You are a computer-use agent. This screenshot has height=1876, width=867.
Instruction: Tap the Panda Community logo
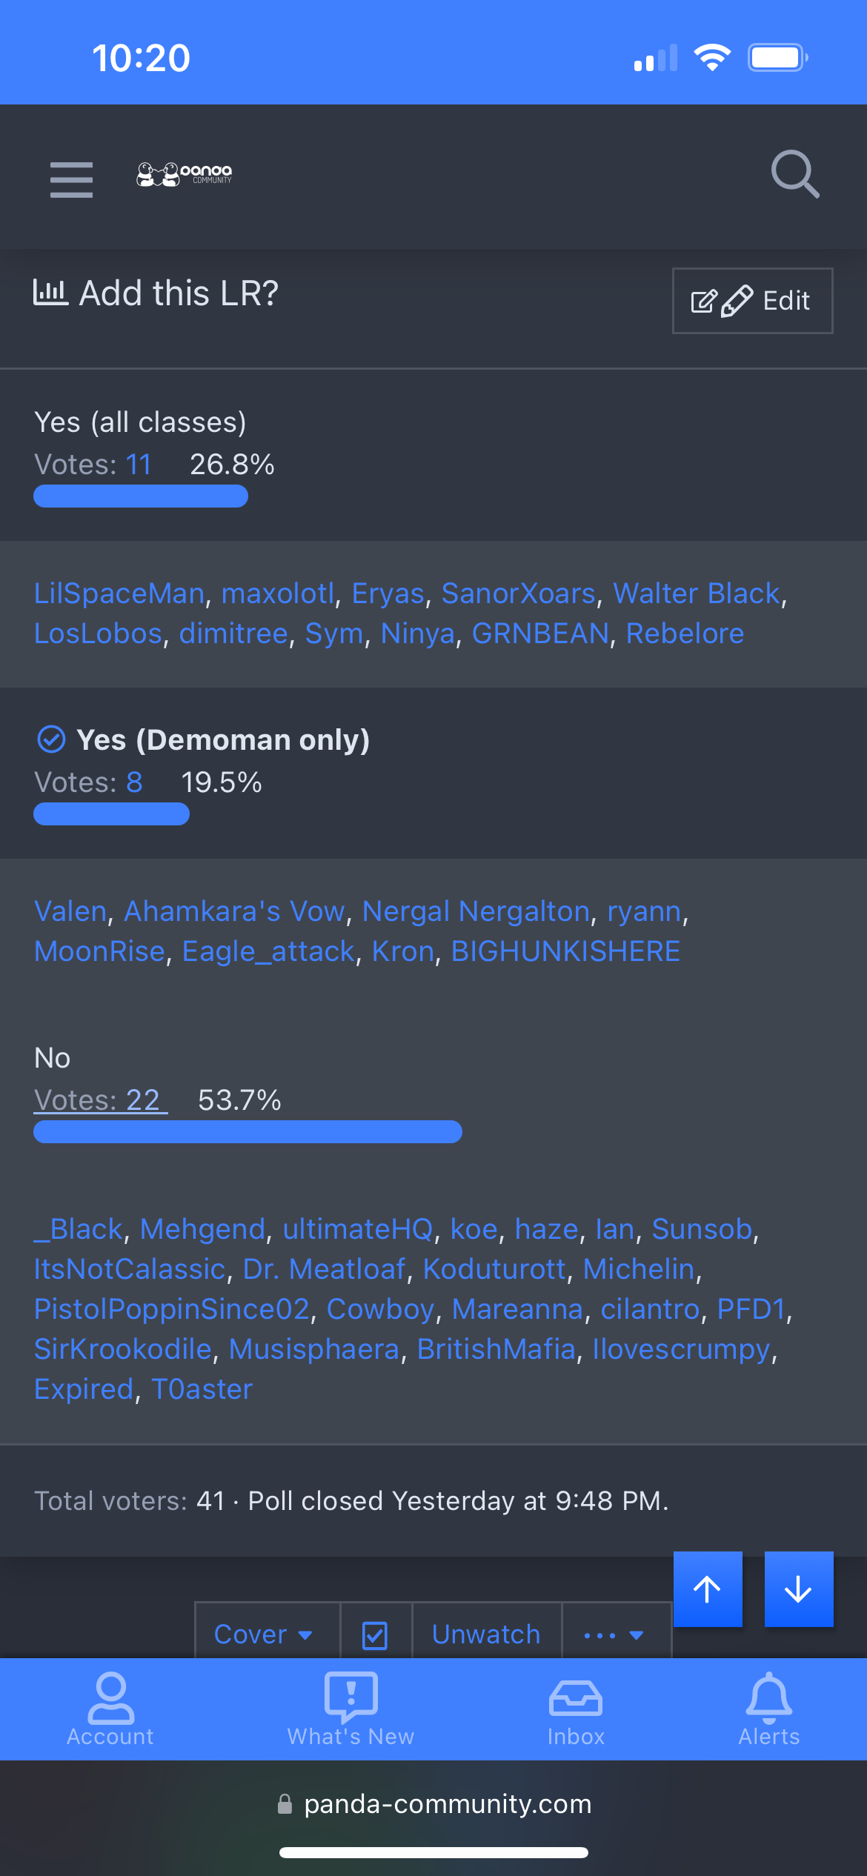[x=185, y=175]
